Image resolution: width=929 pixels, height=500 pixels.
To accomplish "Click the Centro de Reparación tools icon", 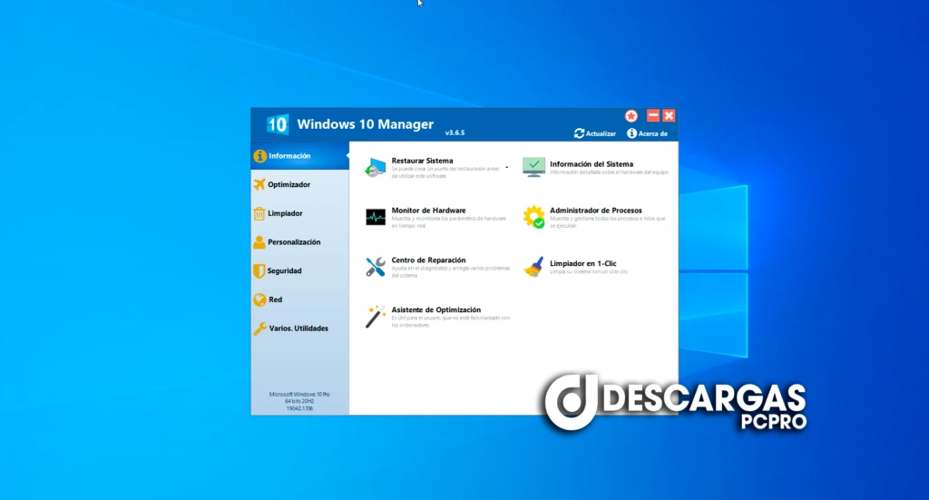I will pyautogui.click(x=376, y=267).
